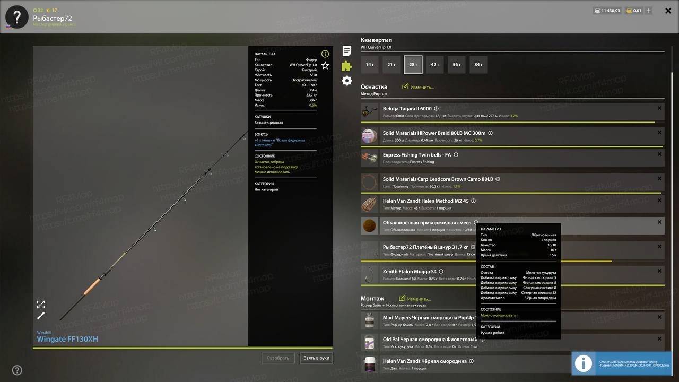
Task: Show info for Old Pal Черная смородина Фиолетовый
Action: pos(482,340)
